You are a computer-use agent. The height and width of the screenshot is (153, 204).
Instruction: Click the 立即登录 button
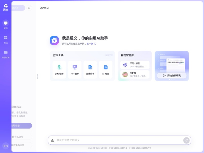[x=22, y=126]
